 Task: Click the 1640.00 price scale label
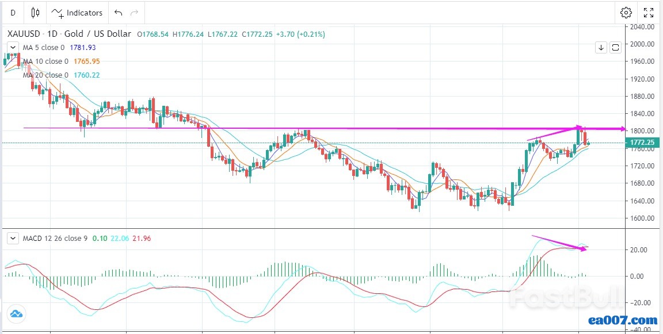click(642, 201)
